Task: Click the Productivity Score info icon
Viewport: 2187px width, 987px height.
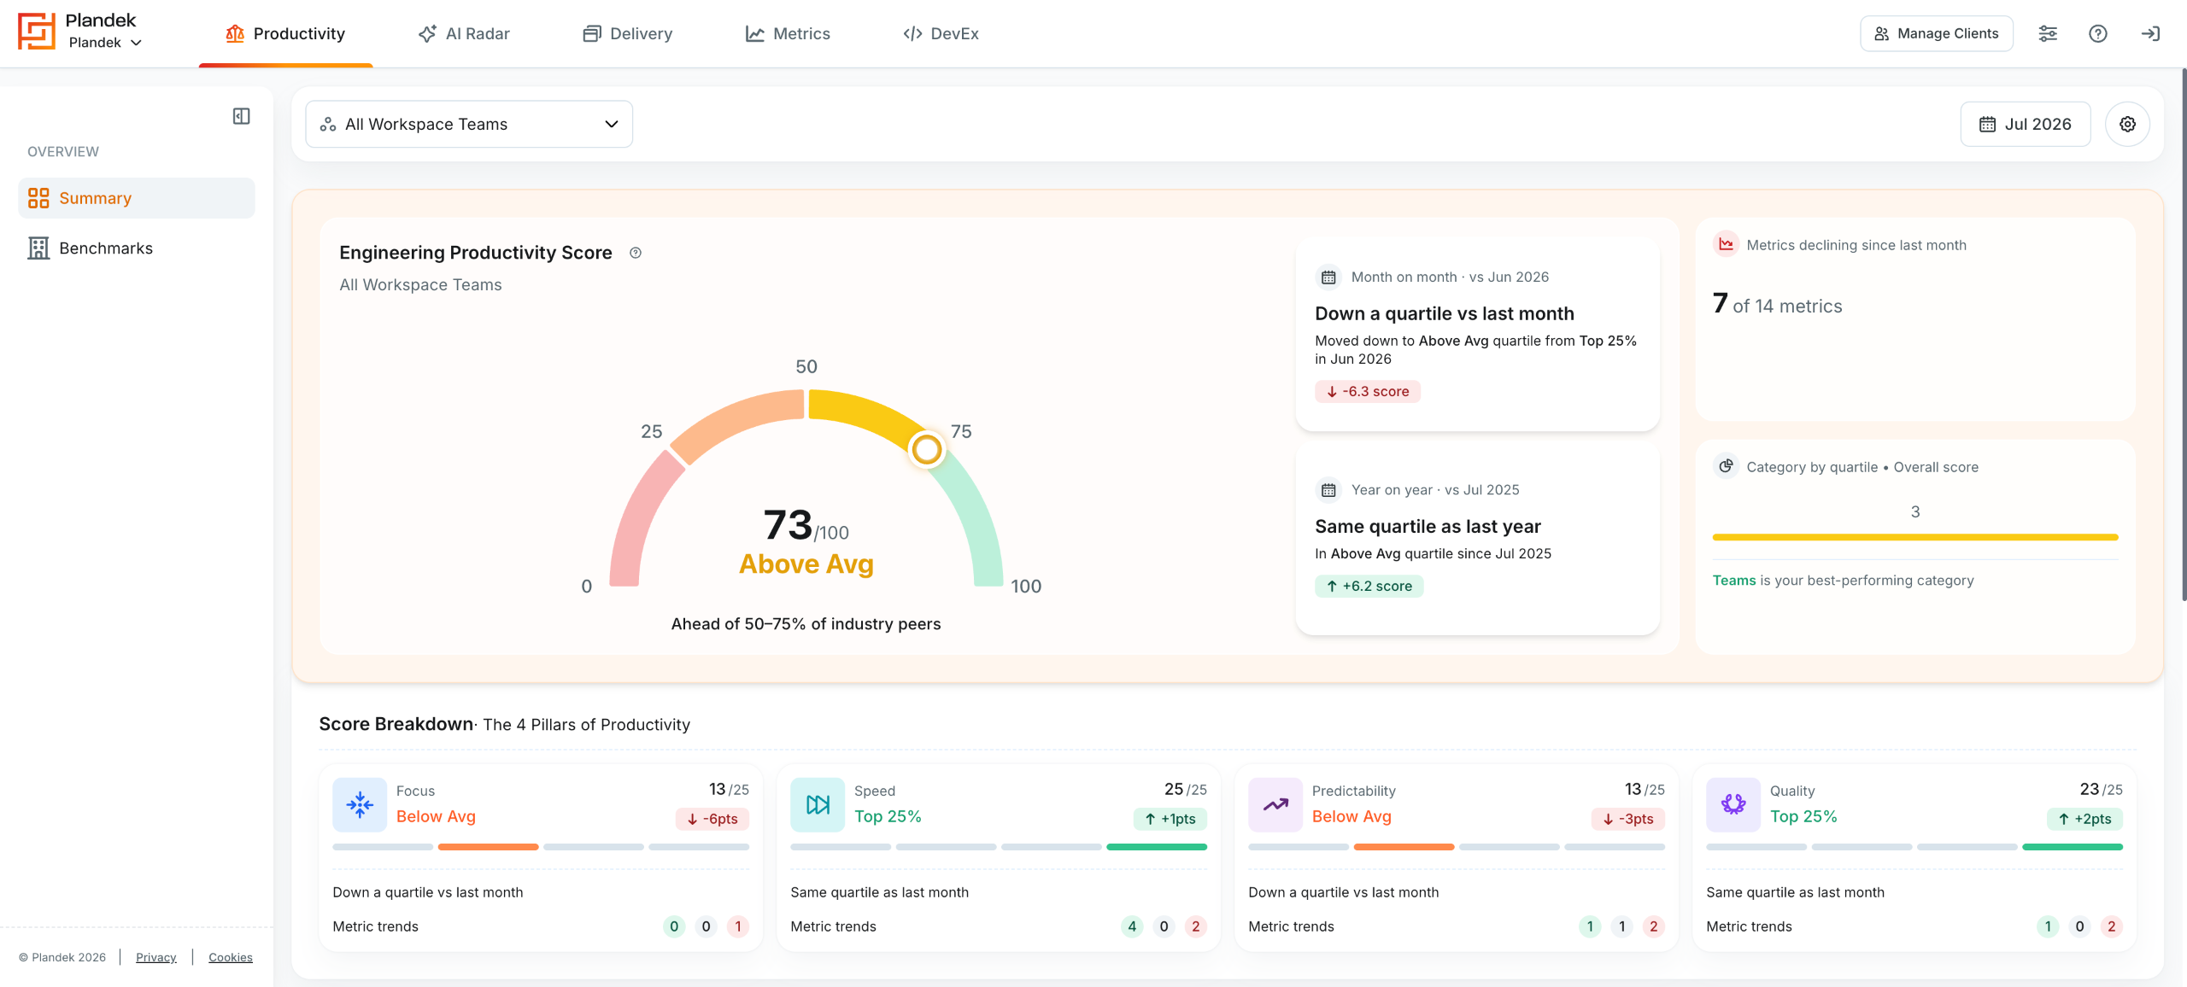Action: pyautogui.click(x=636, y=253)
